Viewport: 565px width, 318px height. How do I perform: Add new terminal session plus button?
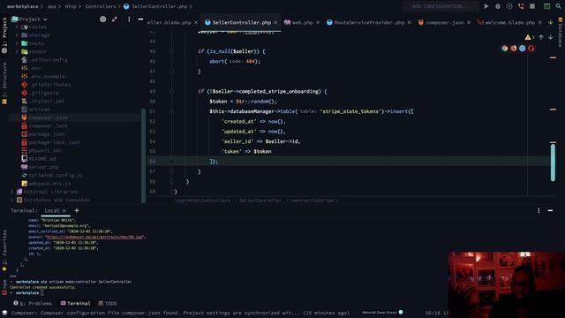tap(77, 210)
